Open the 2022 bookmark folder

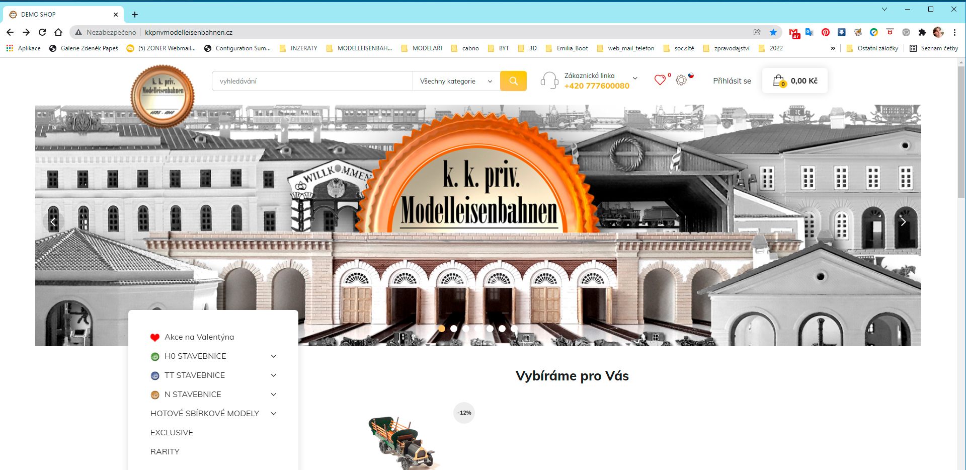tap(771, 48)
